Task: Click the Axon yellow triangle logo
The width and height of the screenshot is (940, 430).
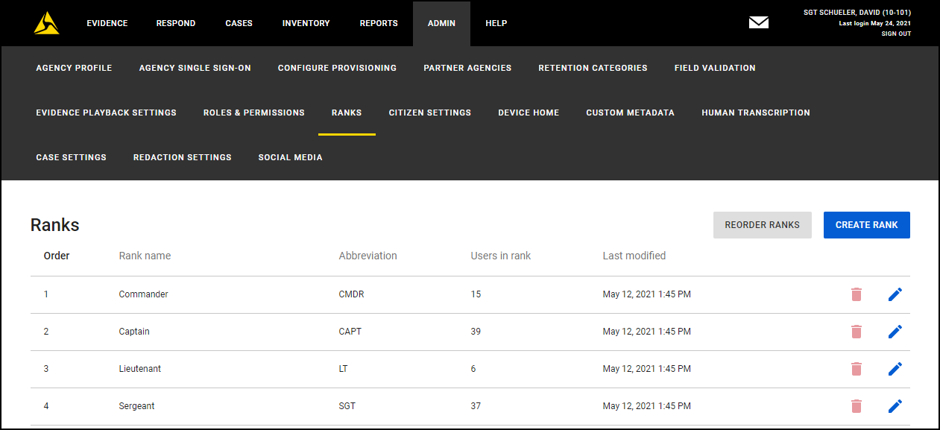Action: (x=46, y=23)
